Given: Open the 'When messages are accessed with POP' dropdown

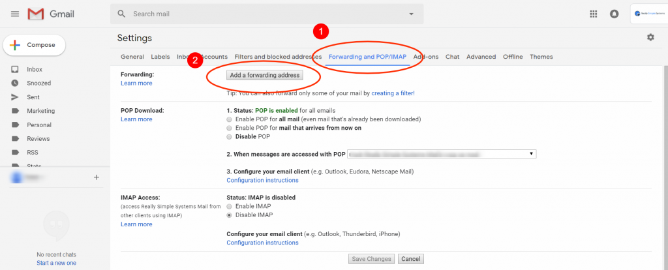Looking at the screenshot, I should [442, 154].
